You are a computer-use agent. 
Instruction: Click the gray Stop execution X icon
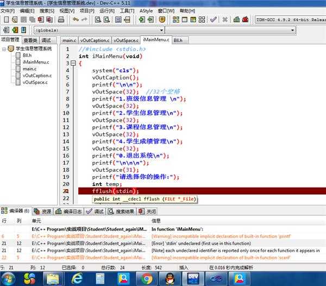[225, 20]
